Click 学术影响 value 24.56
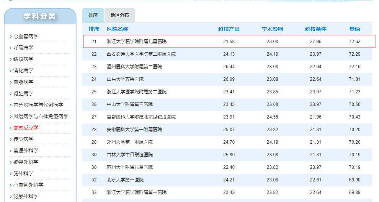This screenshot has width=379, height=202. pos(273,117)
